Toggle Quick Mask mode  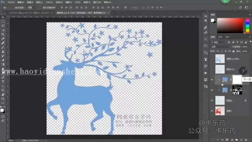tap(3, 116)
